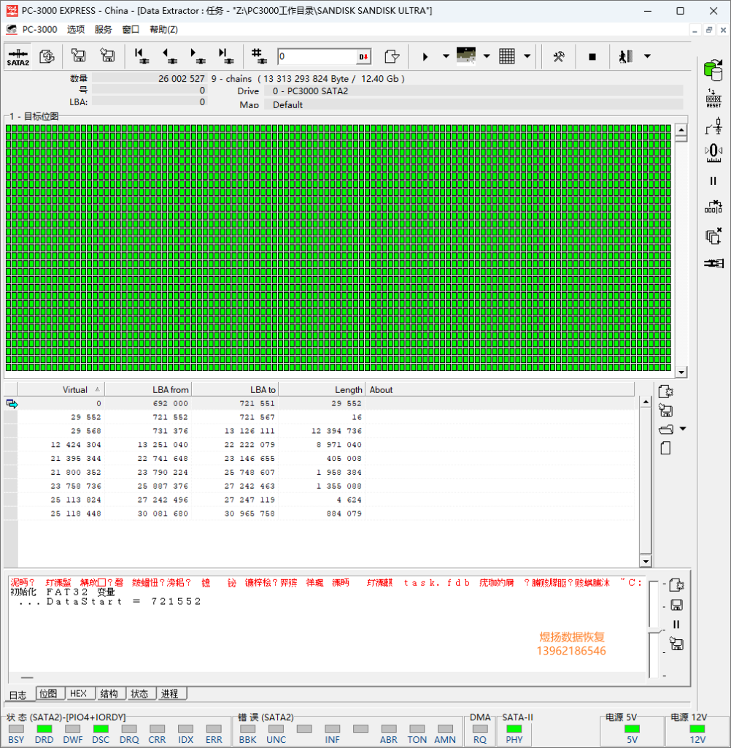
Task: Click the document export icon beside LBA field
Action: (x=392, y=57)
